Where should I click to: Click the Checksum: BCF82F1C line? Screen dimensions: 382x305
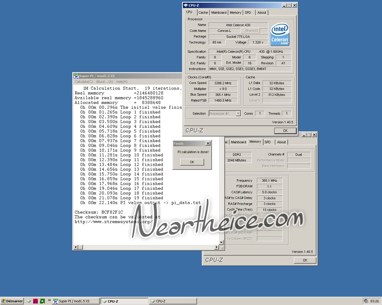[98, 212]
